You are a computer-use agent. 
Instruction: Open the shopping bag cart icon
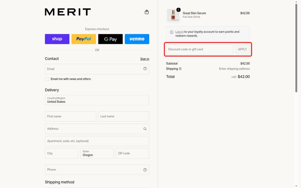pyautogui.click(x=147, y=12)
